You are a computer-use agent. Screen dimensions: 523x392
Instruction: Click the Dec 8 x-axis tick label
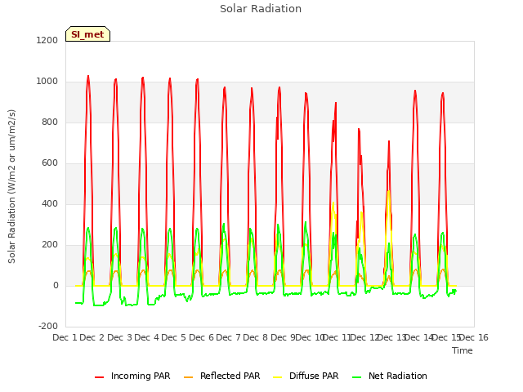pyautogui.click(x=255, y=337)
